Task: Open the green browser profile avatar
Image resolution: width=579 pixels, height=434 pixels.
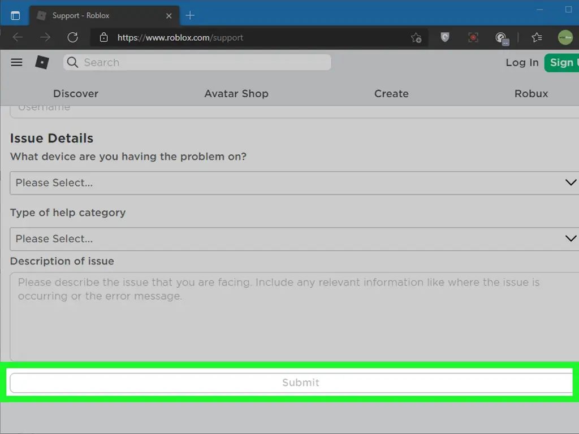Action: (x=565, y=37)
